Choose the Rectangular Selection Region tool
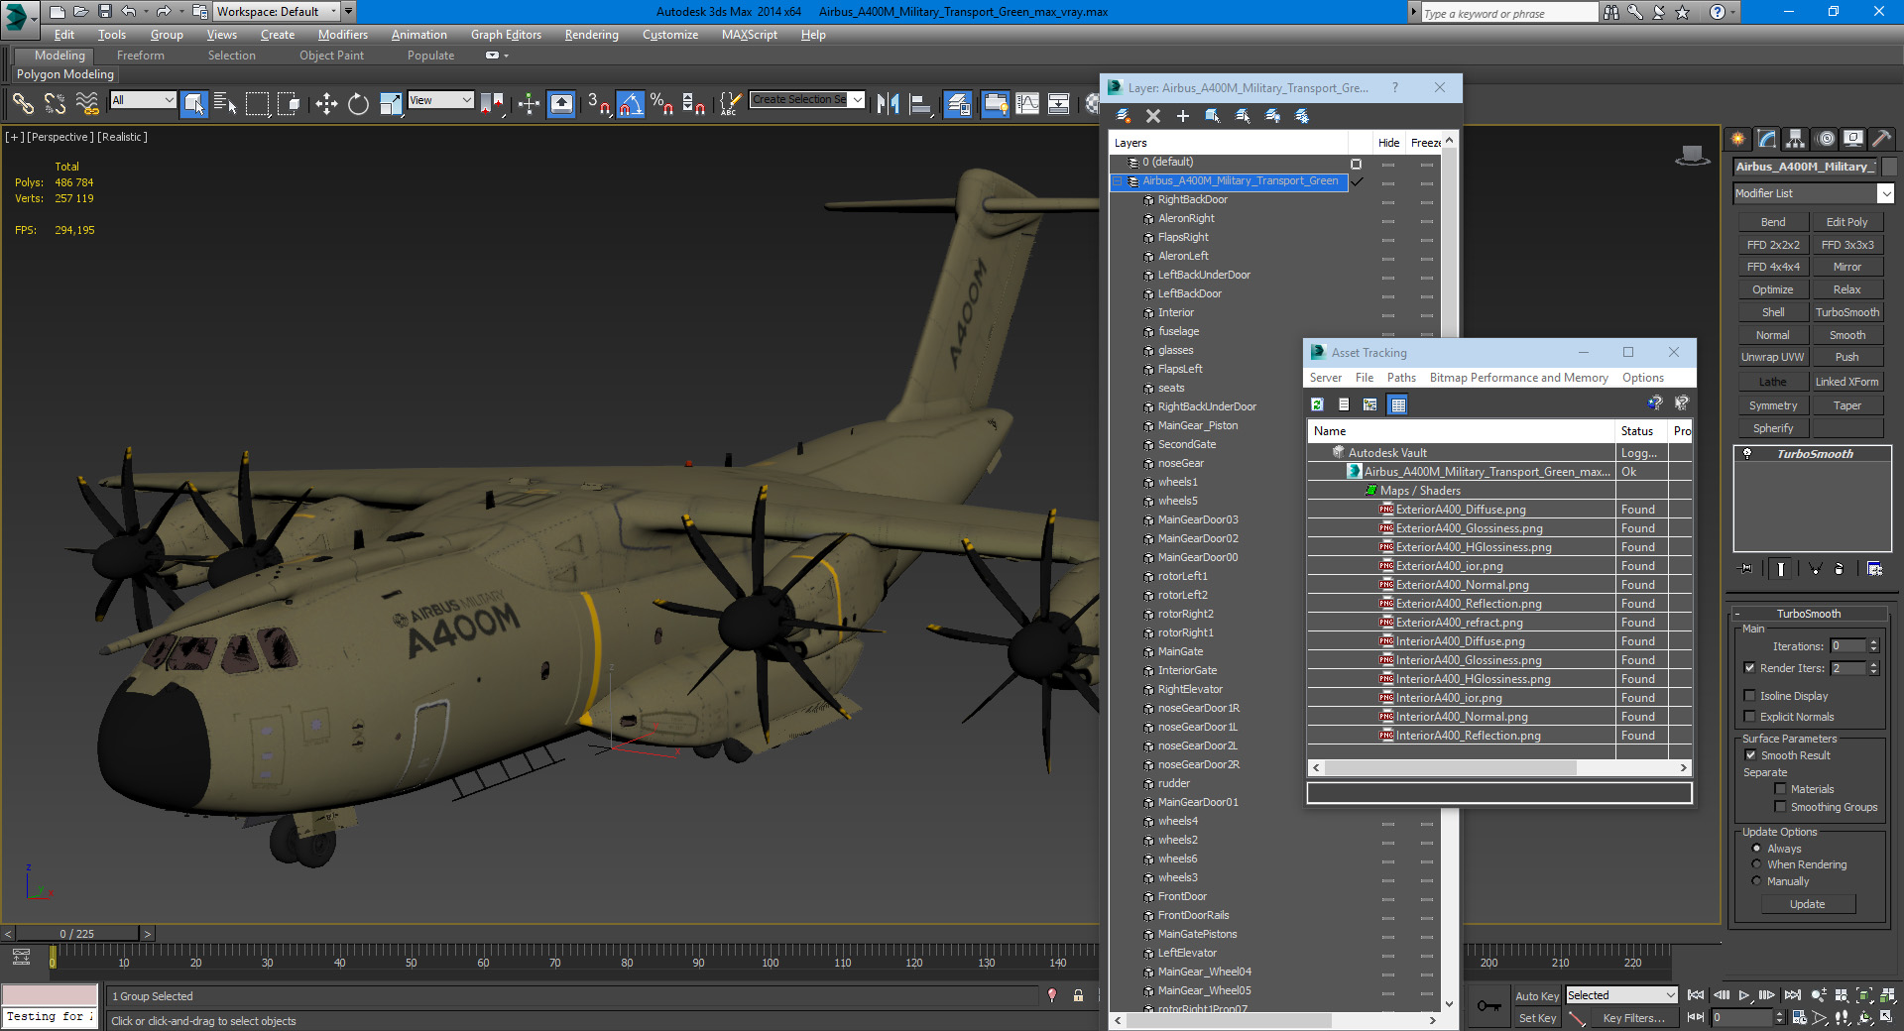The image size is (1904, 1031). (x=257, y=103)
